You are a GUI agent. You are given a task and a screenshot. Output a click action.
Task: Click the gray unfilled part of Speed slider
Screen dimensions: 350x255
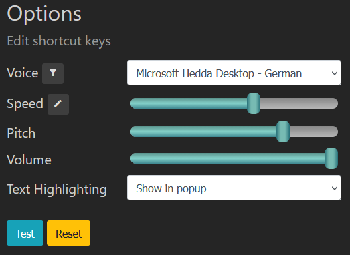pos(299,103)
